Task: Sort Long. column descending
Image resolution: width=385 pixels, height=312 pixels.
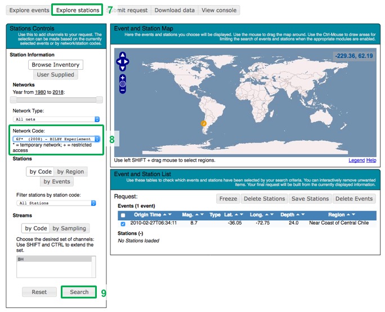Action: click(272, 215)
